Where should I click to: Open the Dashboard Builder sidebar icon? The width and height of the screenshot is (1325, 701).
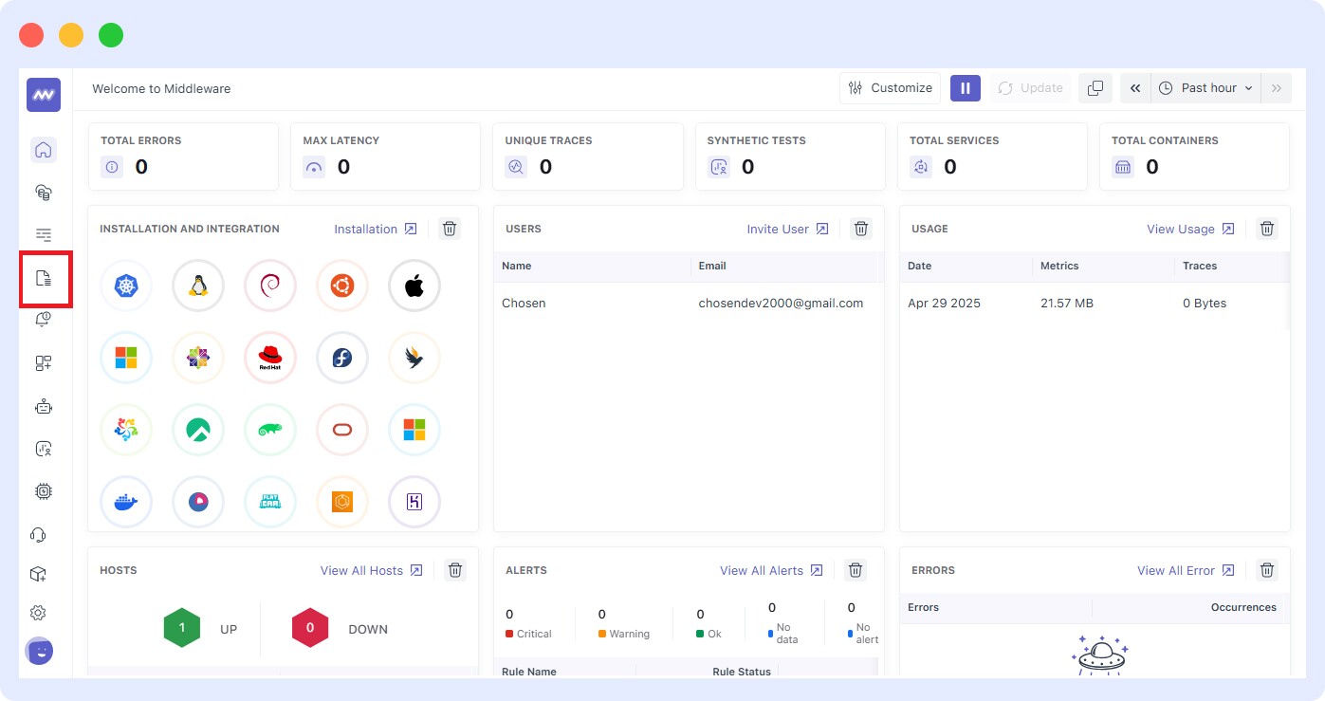click(x=44, y=362)
